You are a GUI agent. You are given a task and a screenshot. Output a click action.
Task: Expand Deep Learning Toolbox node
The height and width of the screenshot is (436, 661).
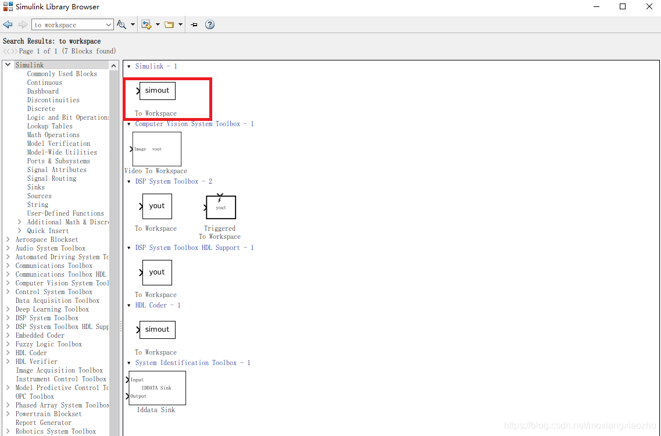(x=8, y=309)
